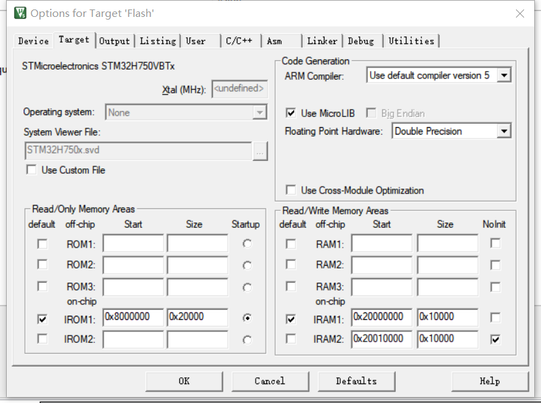Screen dimensions: 541x403
Task: Edit the IRAM1 Size value 0x10000
Action: [448, 317]
